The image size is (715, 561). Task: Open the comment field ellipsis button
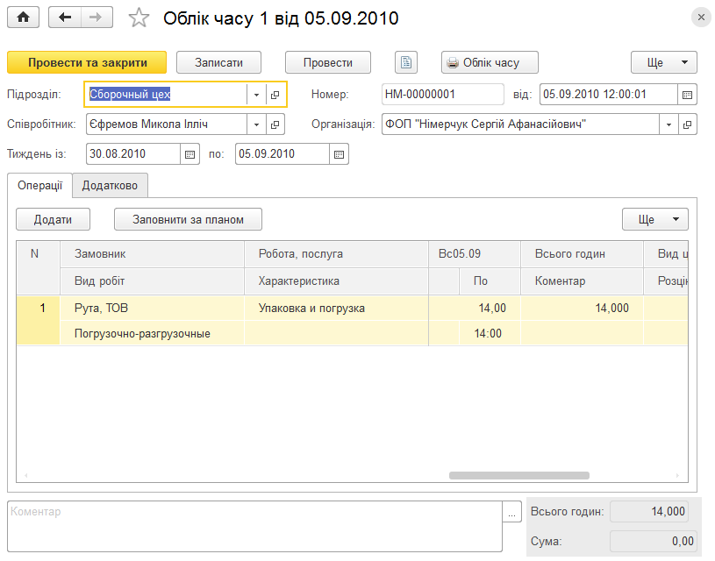point(511,512)
